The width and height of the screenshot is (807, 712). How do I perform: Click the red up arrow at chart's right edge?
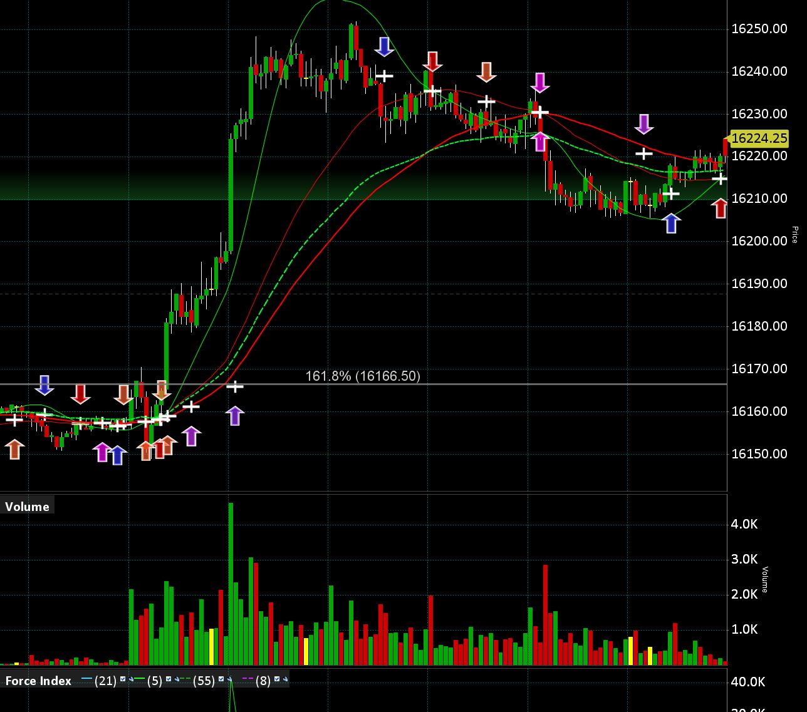tap(721, 208)
